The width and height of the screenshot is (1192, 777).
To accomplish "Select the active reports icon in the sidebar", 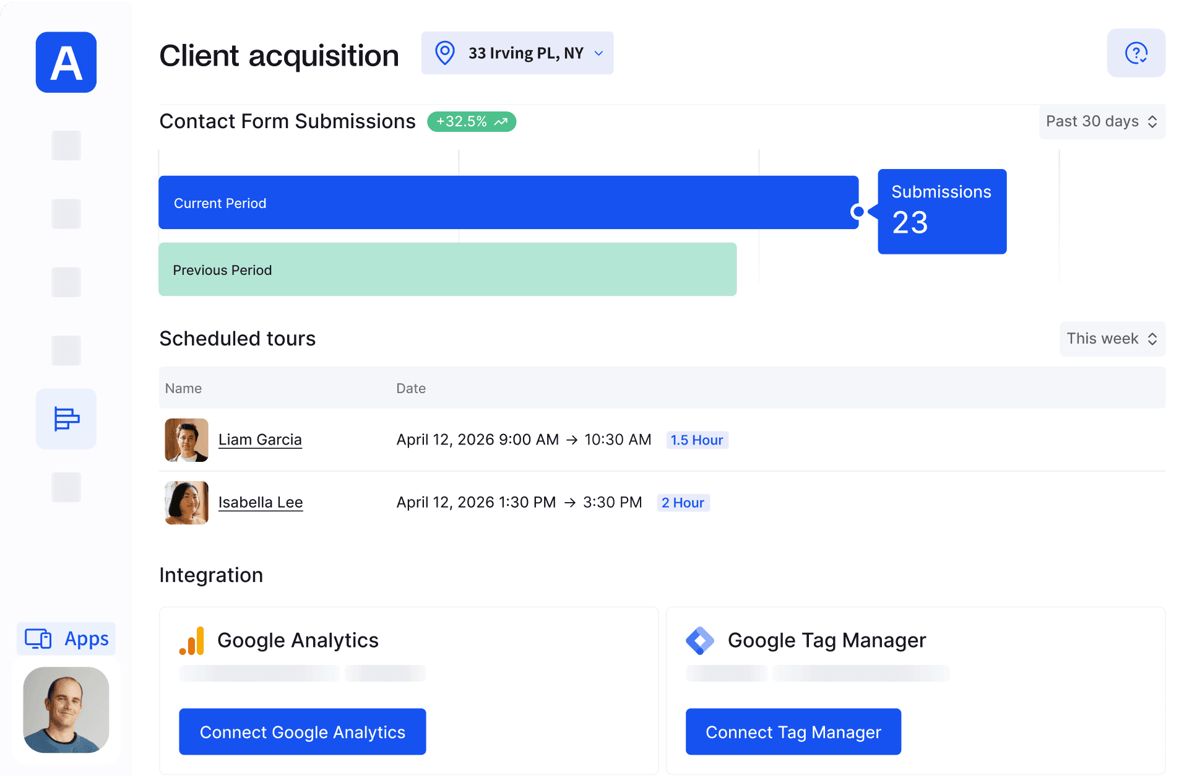I will tap(66, 419).
